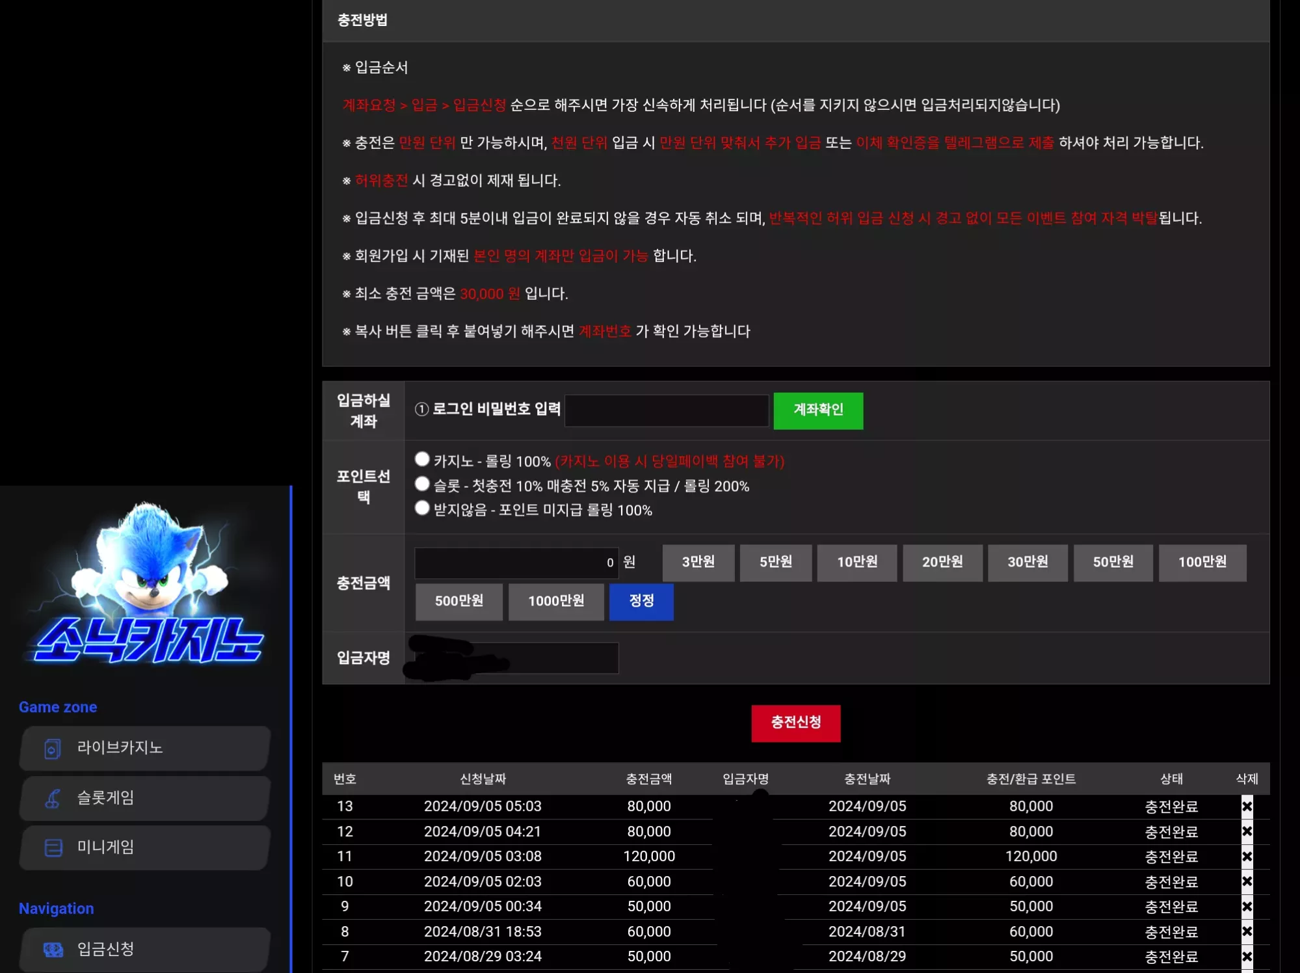1300x973 pixels.
Task: Click the green 계좌확인 button
Action: pos(818,410)
